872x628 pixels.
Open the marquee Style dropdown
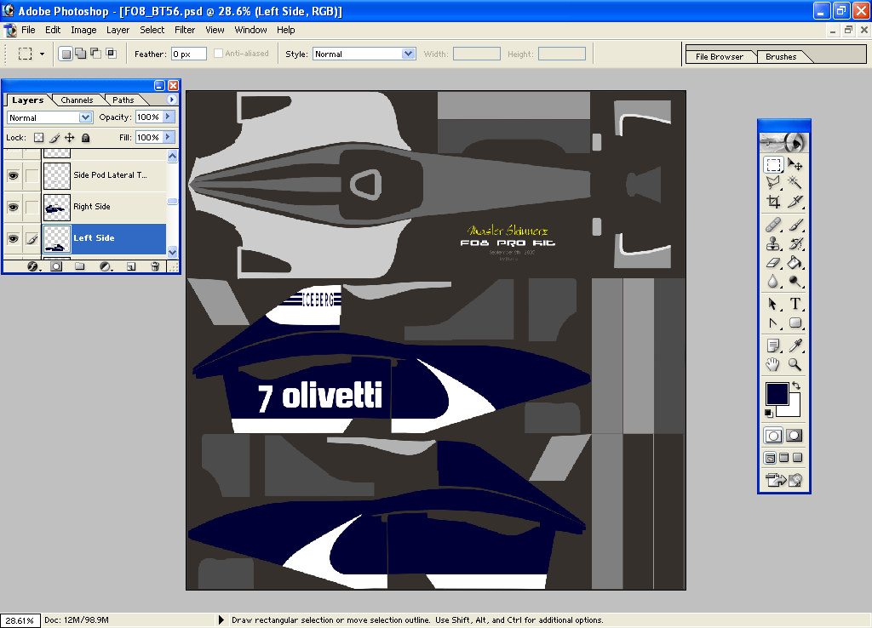pyautogui.click(x=408, y=54)
